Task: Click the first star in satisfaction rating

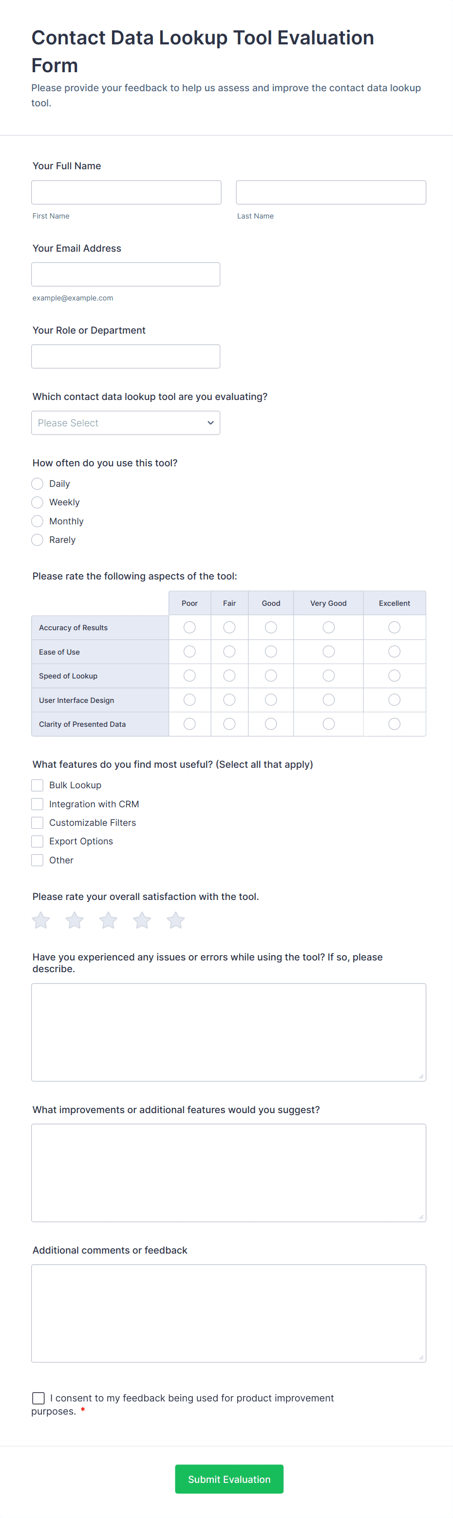Action: (x=41, y=920)
